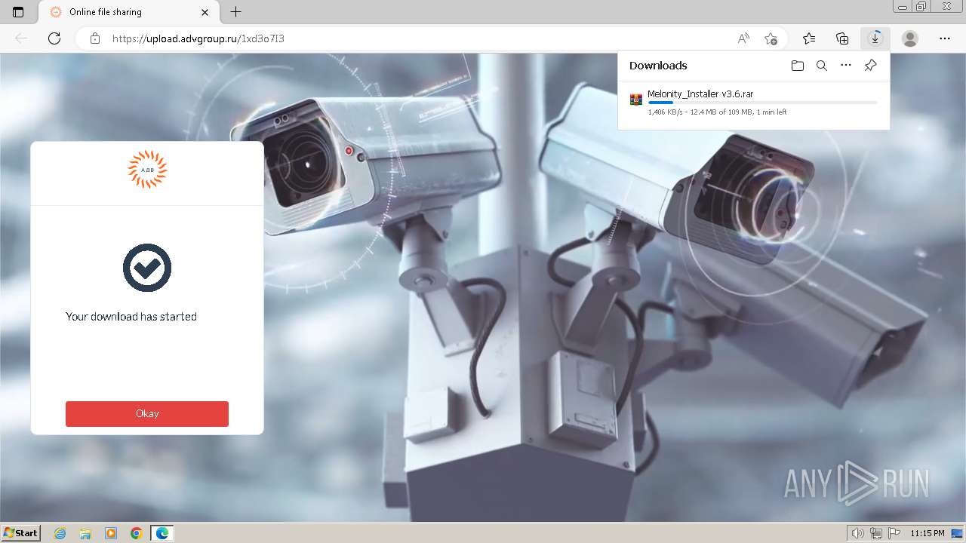Open the tab actions menu

pyautogui.click(x=18, y=12)
